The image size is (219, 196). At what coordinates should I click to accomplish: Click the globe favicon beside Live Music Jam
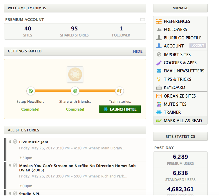(x=15, y=142)
